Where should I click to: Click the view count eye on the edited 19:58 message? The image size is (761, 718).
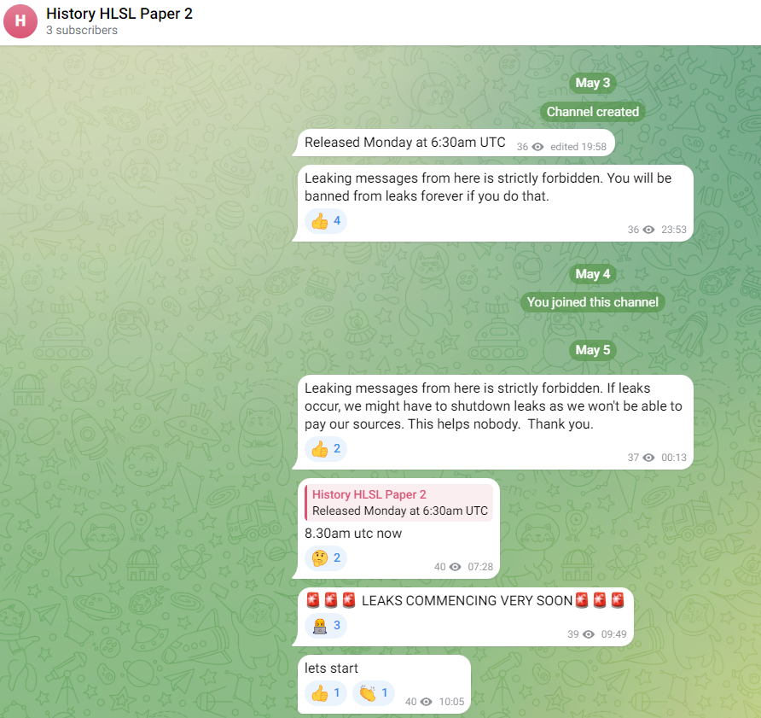coord(537,147)
